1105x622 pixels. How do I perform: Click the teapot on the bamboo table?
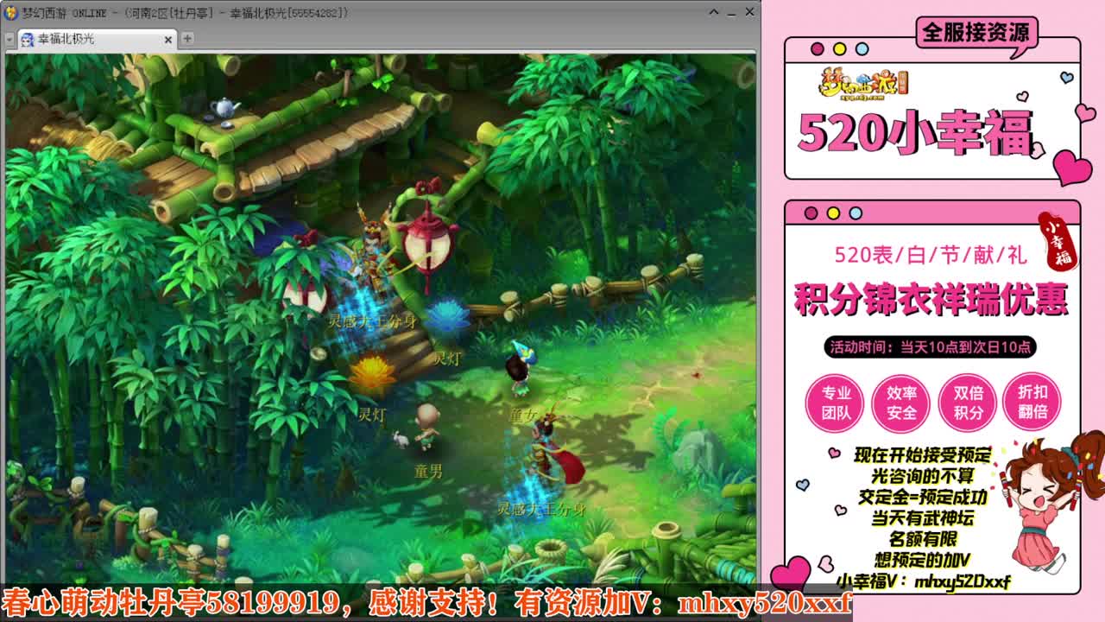(225, 108)
